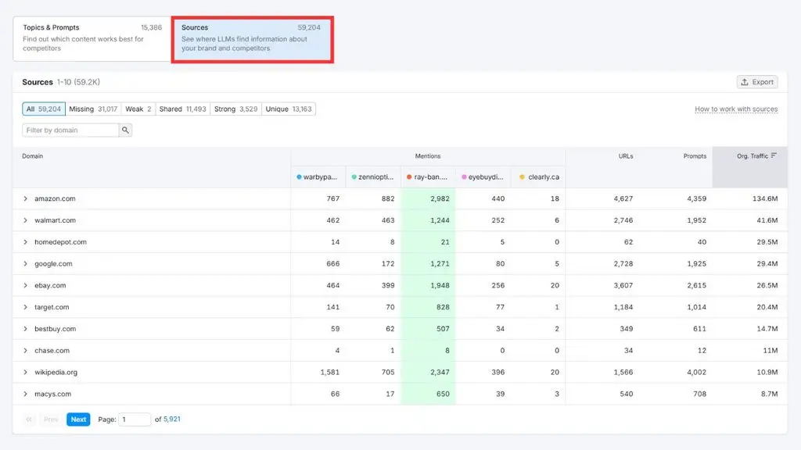Image resolution: width=801 pixels, height=450 pixels.
Task: Click the first-page double arrow icon
Action: point(29,420)
